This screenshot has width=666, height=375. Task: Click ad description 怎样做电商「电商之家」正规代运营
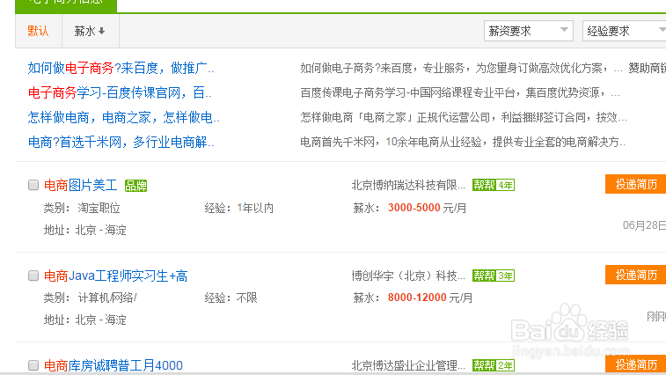click(464, 117)
